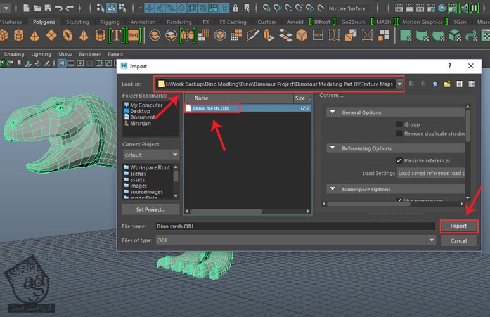The image size is (490, 317).
Task: Click the Polygon Type text tool icon
Action: tap(116, 36)
